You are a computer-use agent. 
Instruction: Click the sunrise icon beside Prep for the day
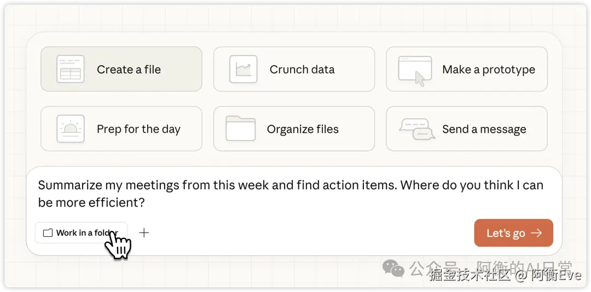click(x=70, y=129)
